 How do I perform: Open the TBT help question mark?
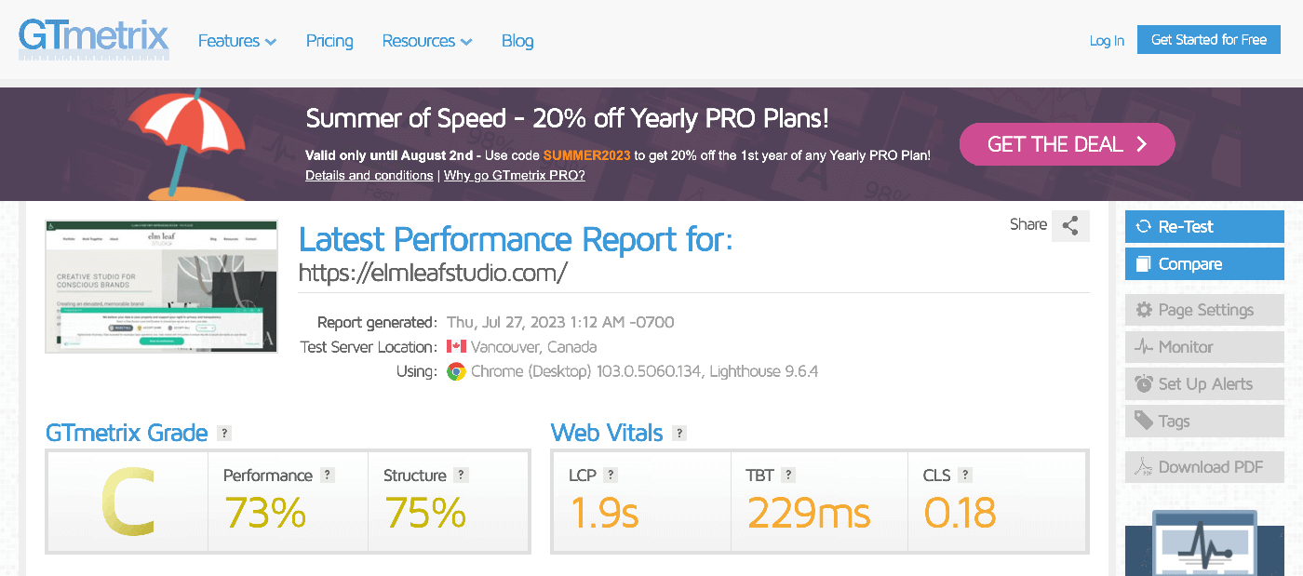[x=788, y=475]
